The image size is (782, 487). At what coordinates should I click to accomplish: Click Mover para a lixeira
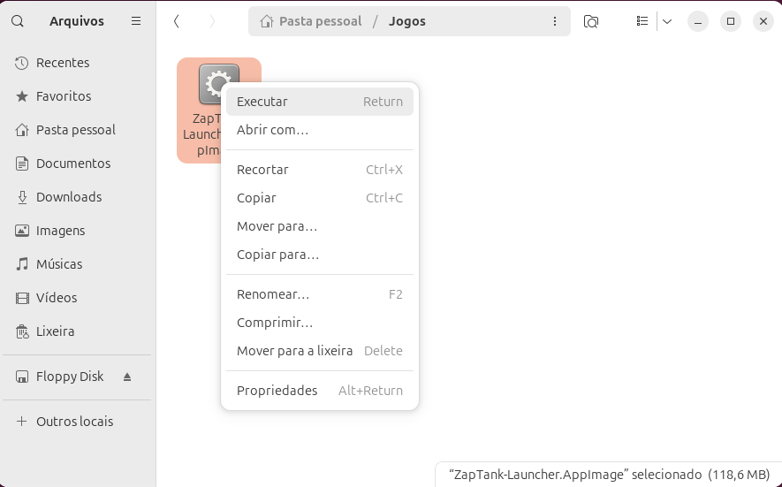(294, 351)
